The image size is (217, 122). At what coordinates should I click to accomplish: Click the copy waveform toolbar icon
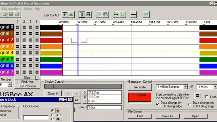[x=99, y=14]
